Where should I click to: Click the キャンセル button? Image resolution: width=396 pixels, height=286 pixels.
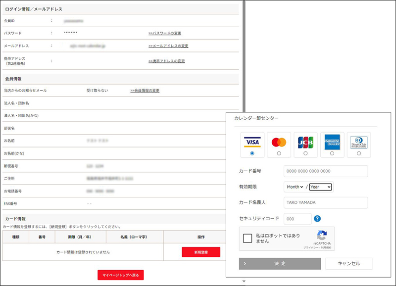coord(349,264)
